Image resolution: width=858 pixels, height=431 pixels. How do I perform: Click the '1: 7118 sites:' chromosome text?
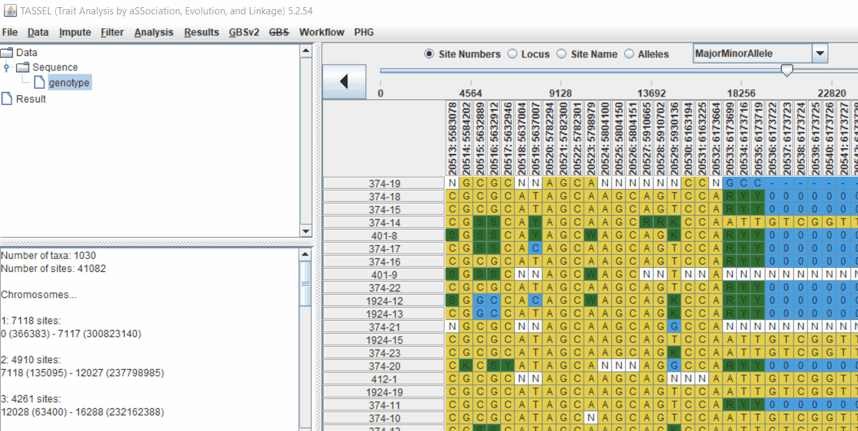click(x=31, y=321)
